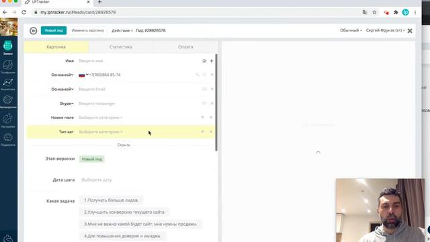
Task: Open Телефония section in the sidebar
Action: 8,67
